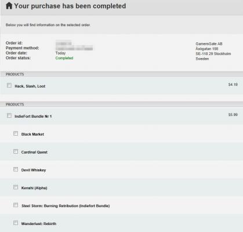
Task: Enable the Cardinal Quest checkbox
Action: click(x=16, y=151)
